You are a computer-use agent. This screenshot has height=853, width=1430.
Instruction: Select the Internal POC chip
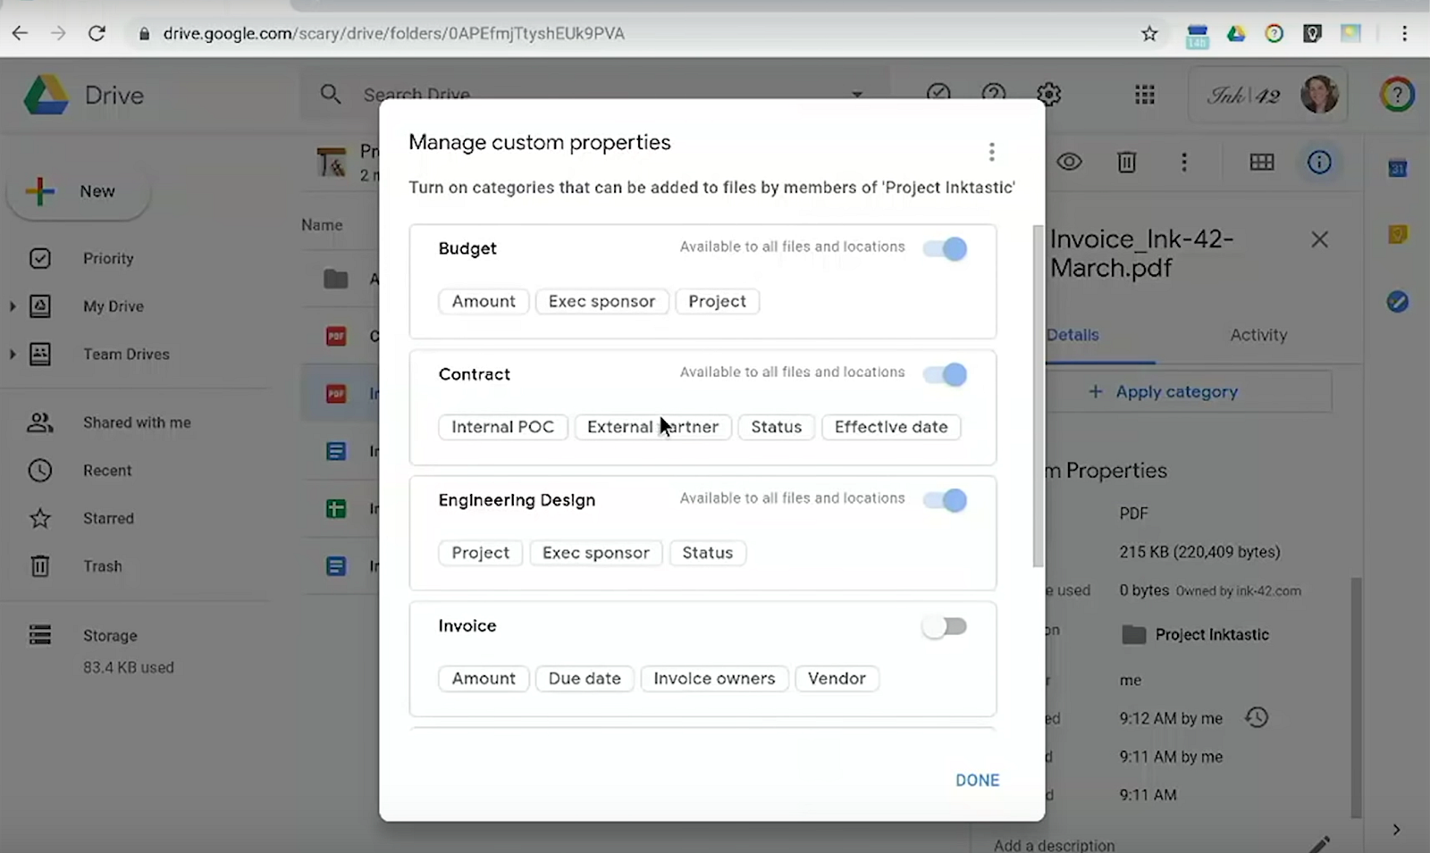click(x=502, y=427)
